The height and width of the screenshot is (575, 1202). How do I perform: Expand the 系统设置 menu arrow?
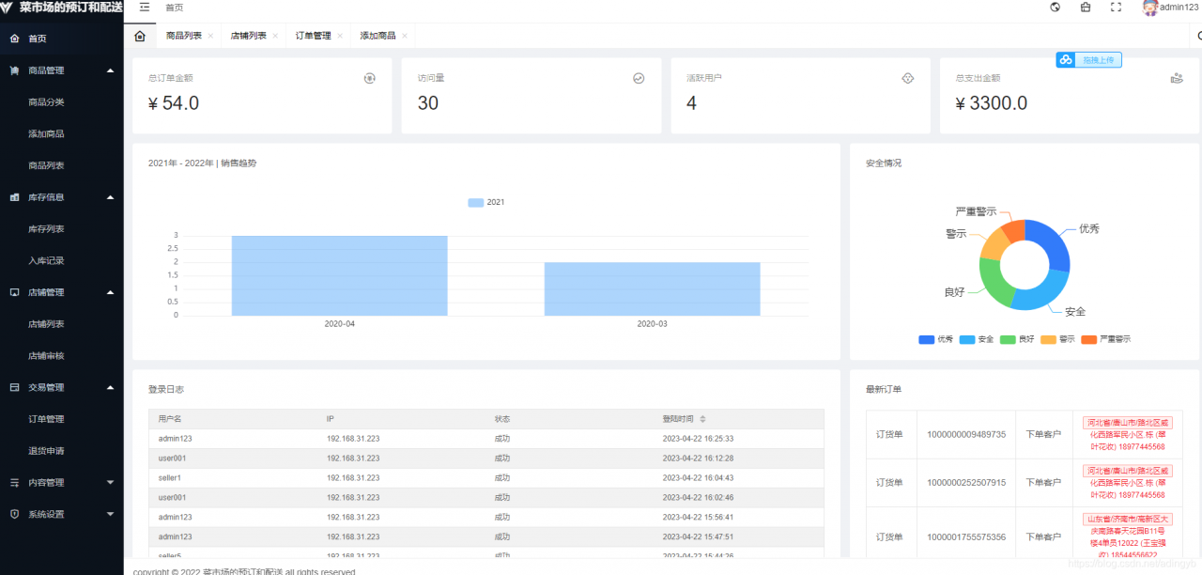[110, 514]
